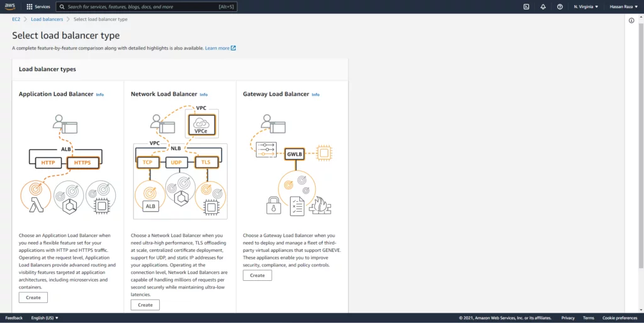Open the Terms footer link
The image size is (644, 323).
click(x=589, y=318)
